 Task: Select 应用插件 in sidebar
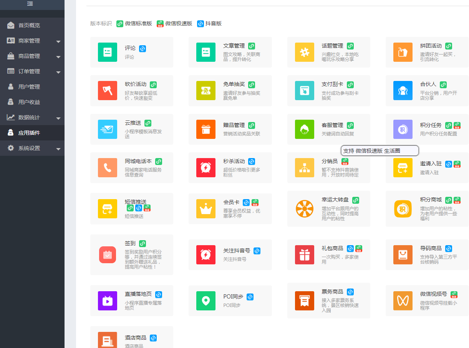pos(32,133)
